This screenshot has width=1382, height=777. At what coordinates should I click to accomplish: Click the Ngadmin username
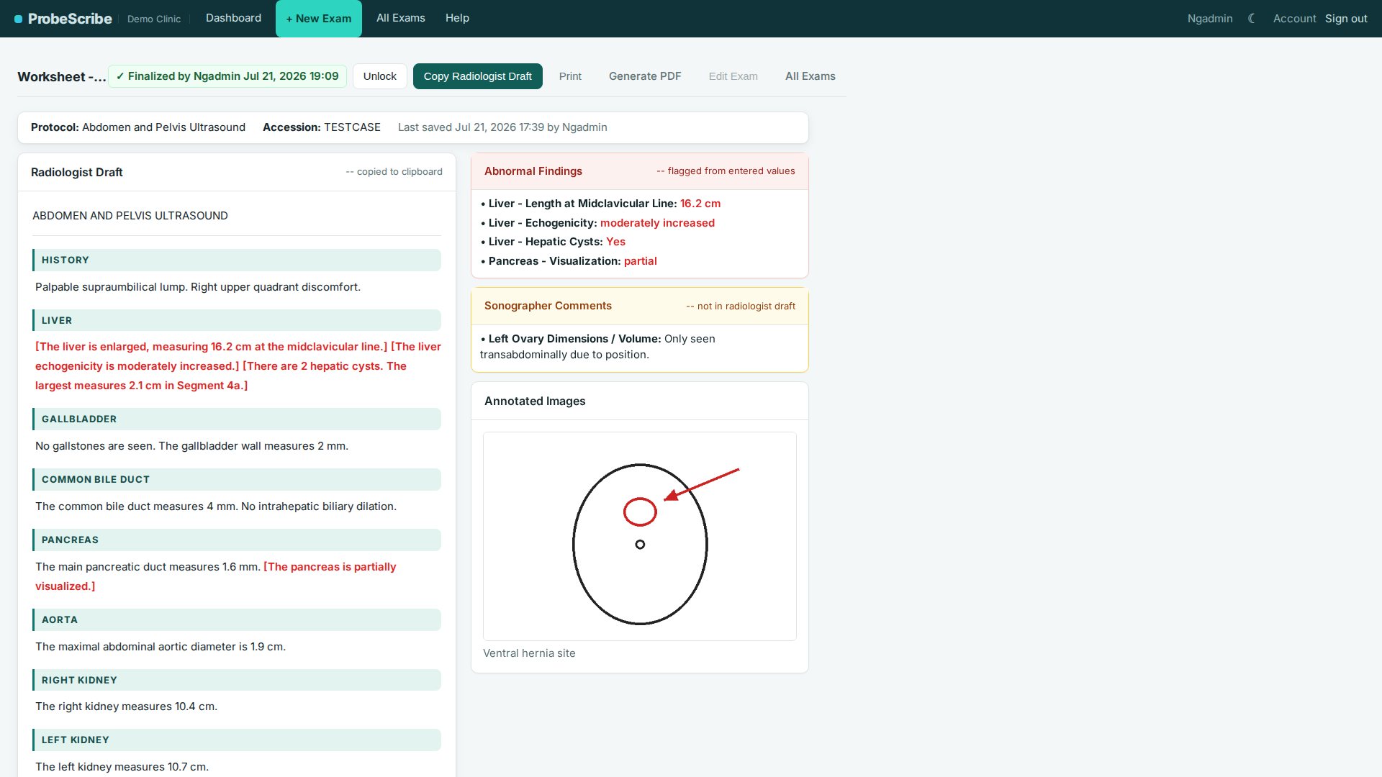pos(1210,19)
